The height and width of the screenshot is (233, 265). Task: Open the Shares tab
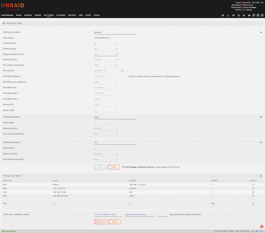(28, 15)
